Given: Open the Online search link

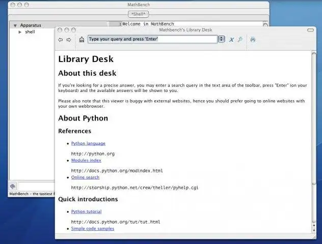Looking at the screenshot, I should (85, 177).
